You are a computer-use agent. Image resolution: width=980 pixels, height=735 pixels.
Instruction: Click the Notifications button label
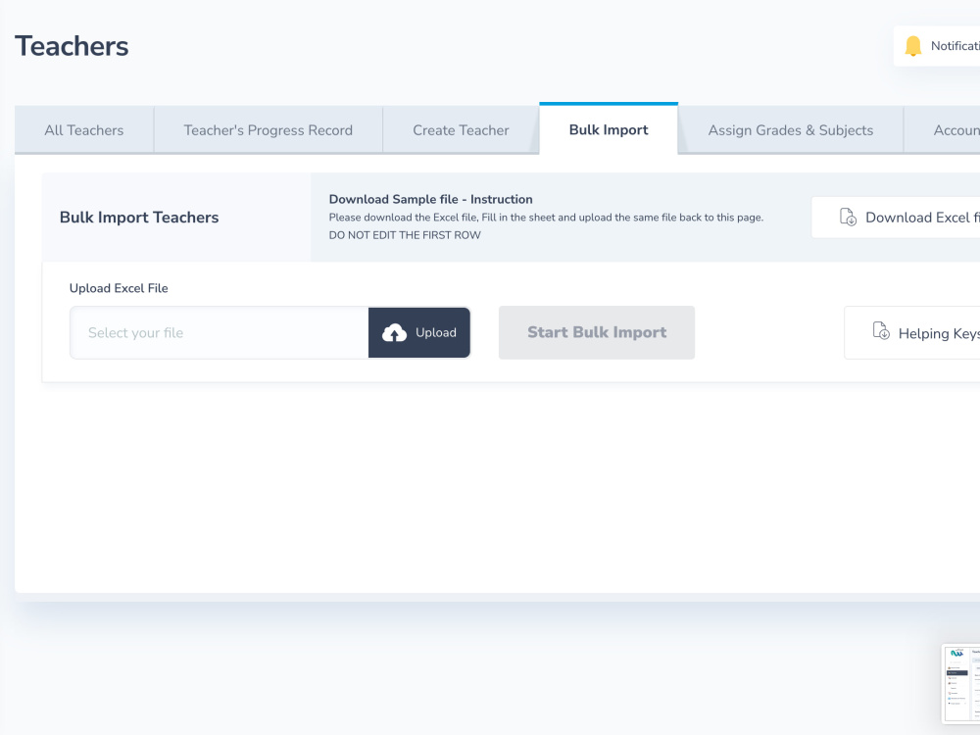tap(955, 46)
